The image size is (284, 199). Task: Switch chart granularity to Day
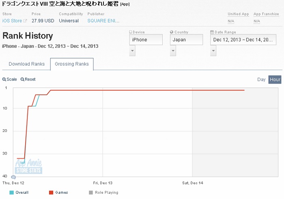point(261,79)
